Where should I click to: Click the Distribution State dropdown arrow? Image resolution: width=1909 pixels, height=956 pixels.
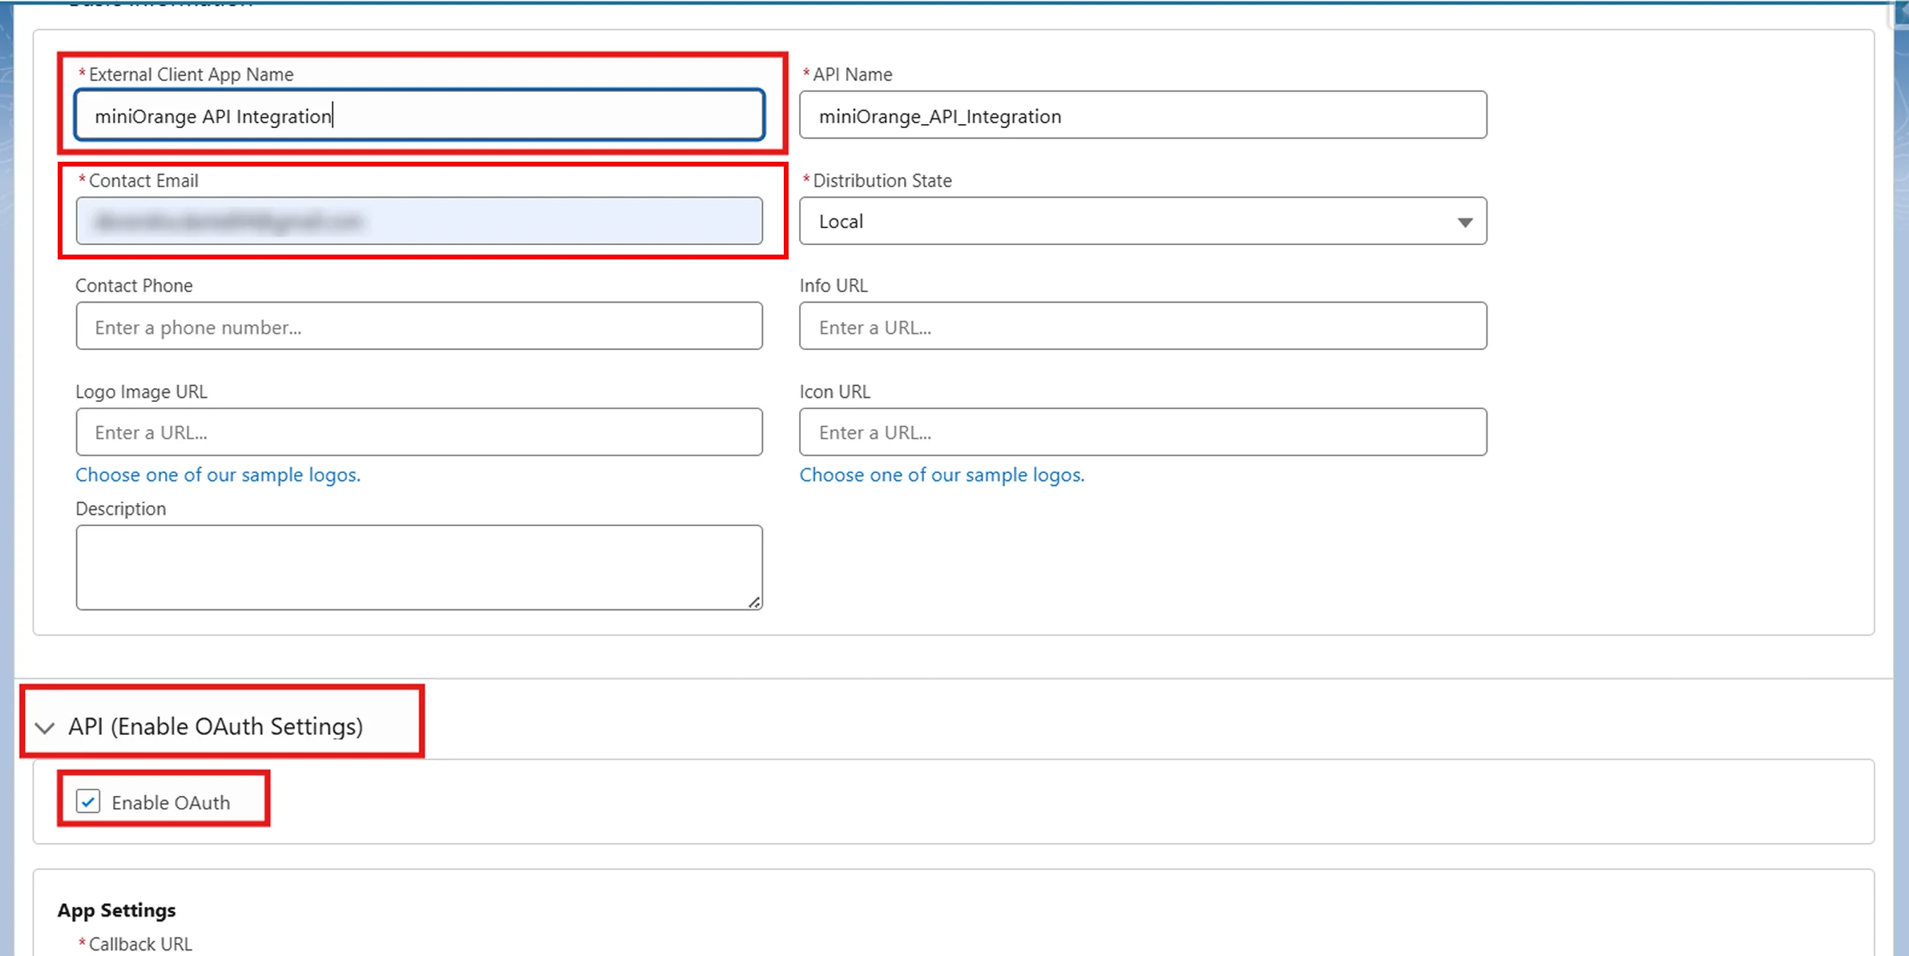point(1465,223)
